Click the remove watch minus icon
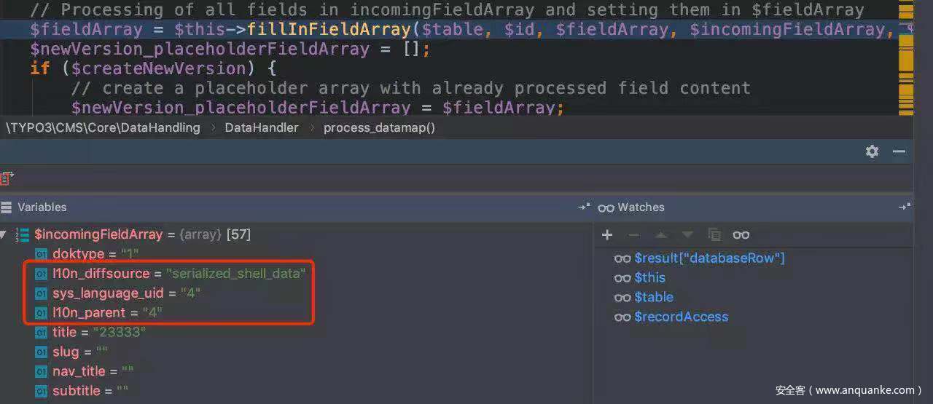This screenshot has height=404, width=933. point(633,234)
